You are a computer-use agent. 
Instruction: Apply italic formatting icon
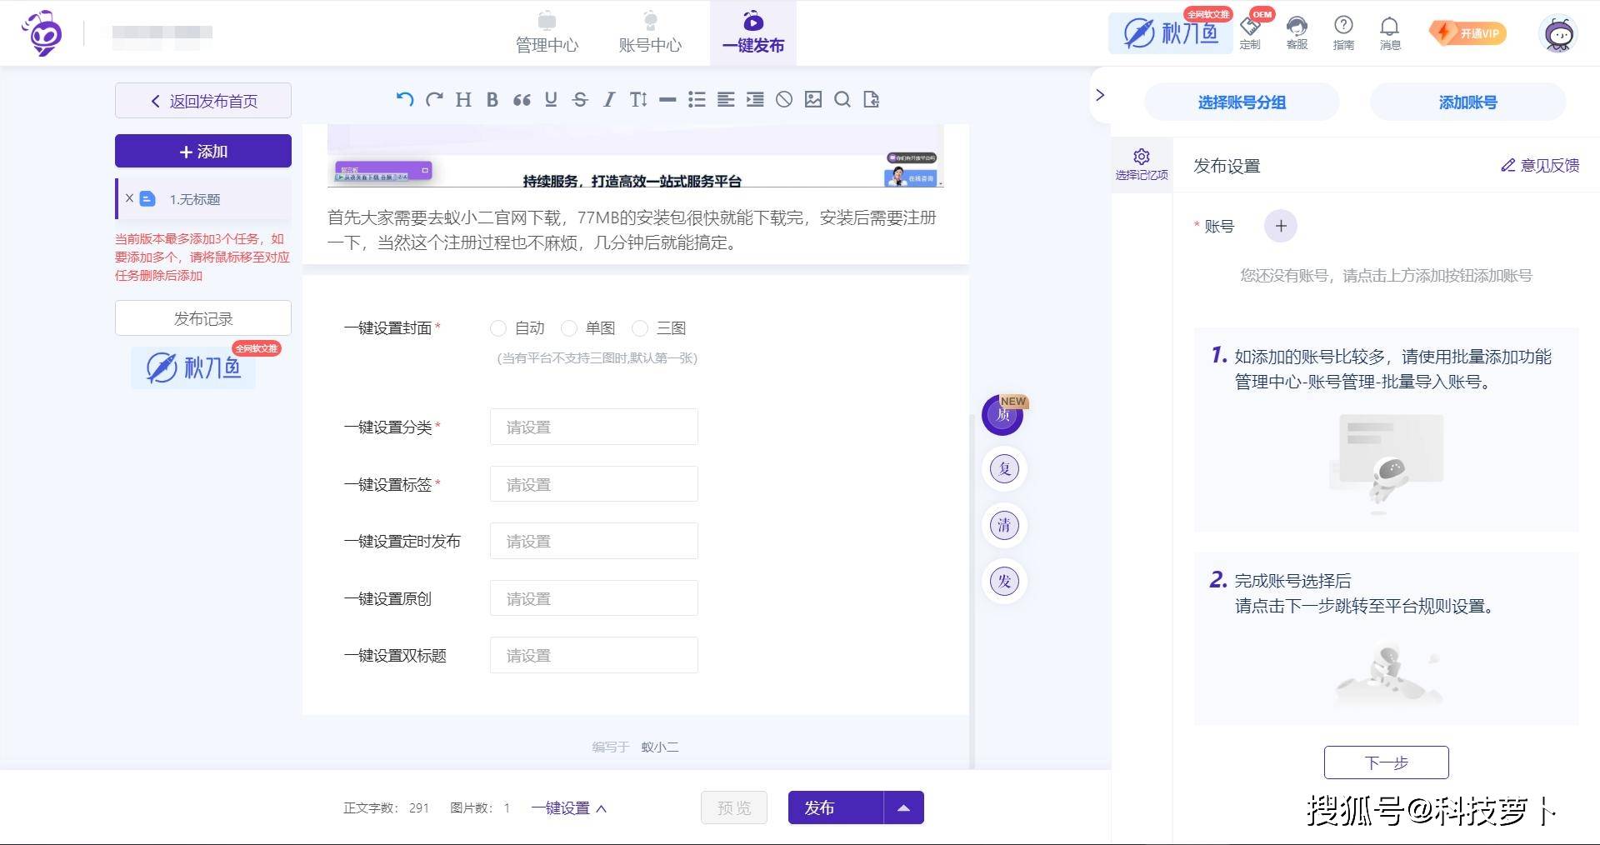point(609,100)
